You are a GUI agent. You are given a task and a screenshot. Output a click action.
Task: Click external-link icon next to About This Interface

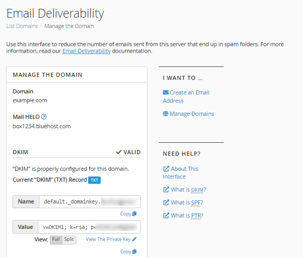pyautogui.click(x=166, y=169)
